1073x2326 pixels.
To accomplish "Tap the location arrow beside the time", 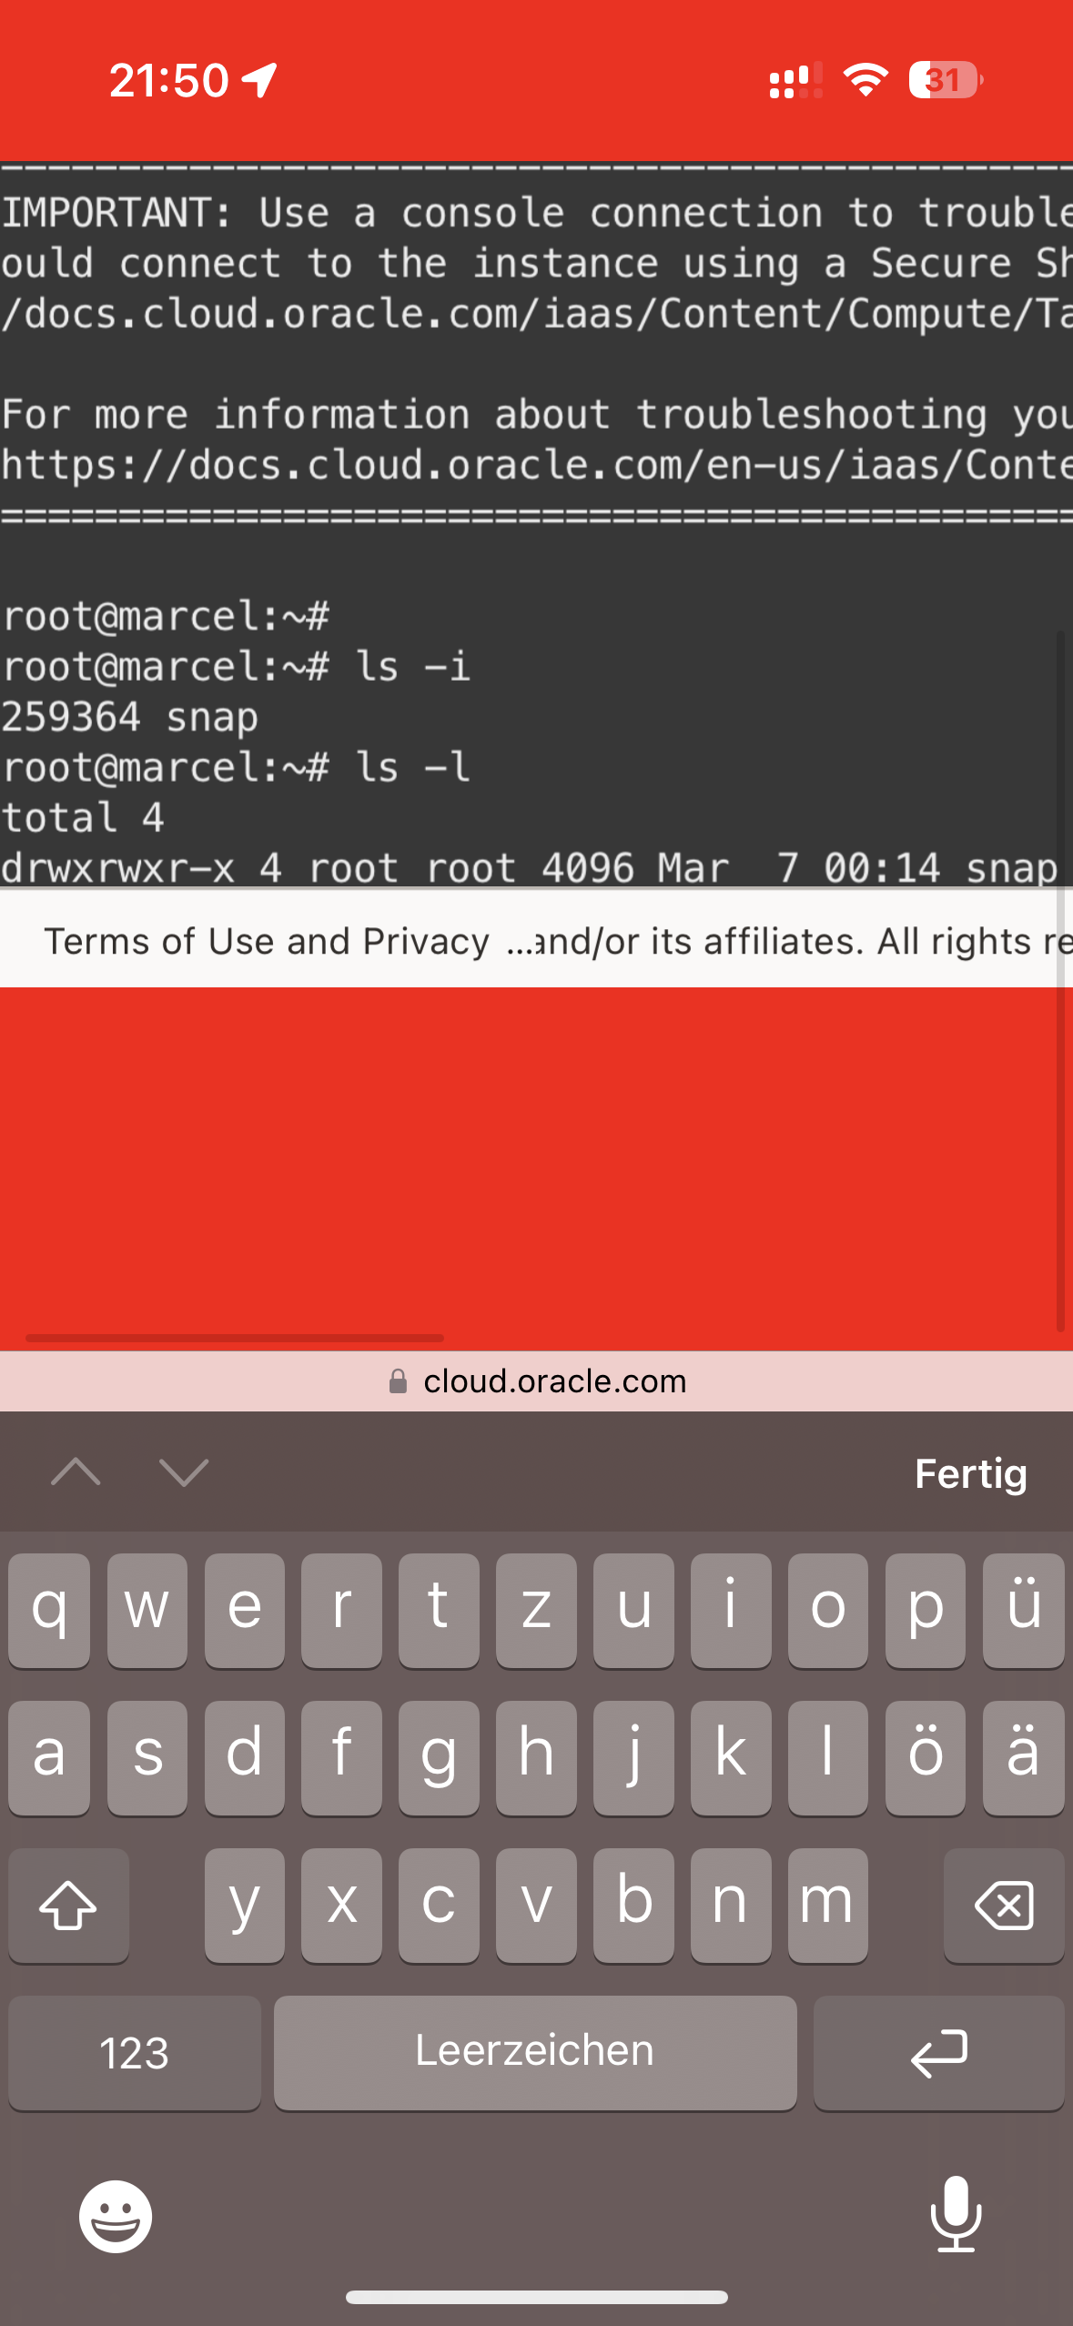I will [x=259, y=80].
